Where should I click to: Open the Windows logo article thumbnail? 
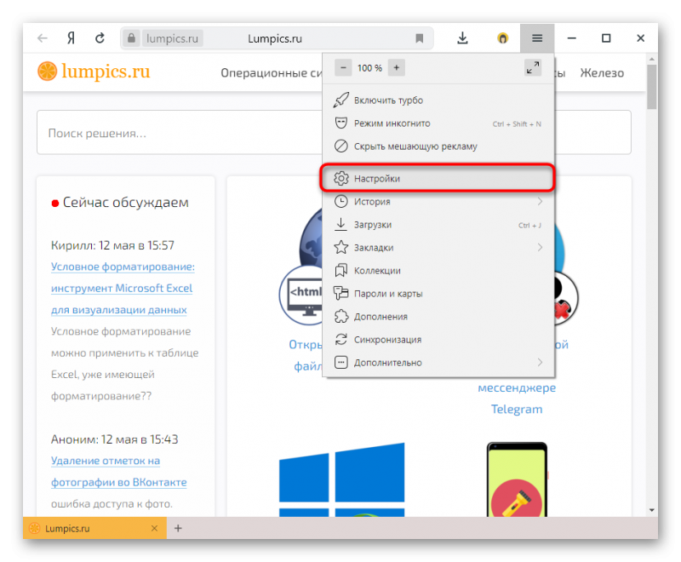pos(342,480)
